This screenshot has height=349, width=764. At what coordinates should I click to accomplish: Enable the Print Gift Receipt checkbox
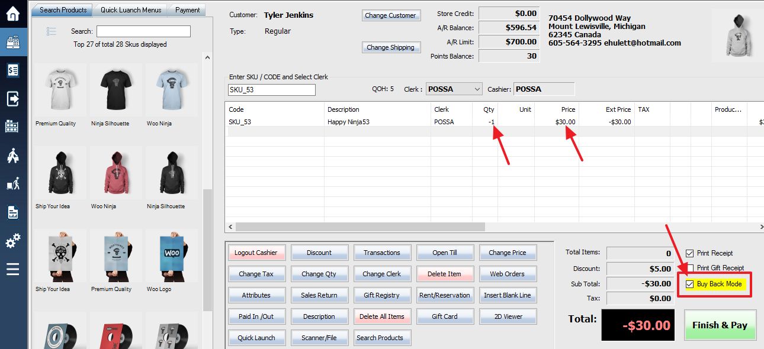tap(689, 268)
